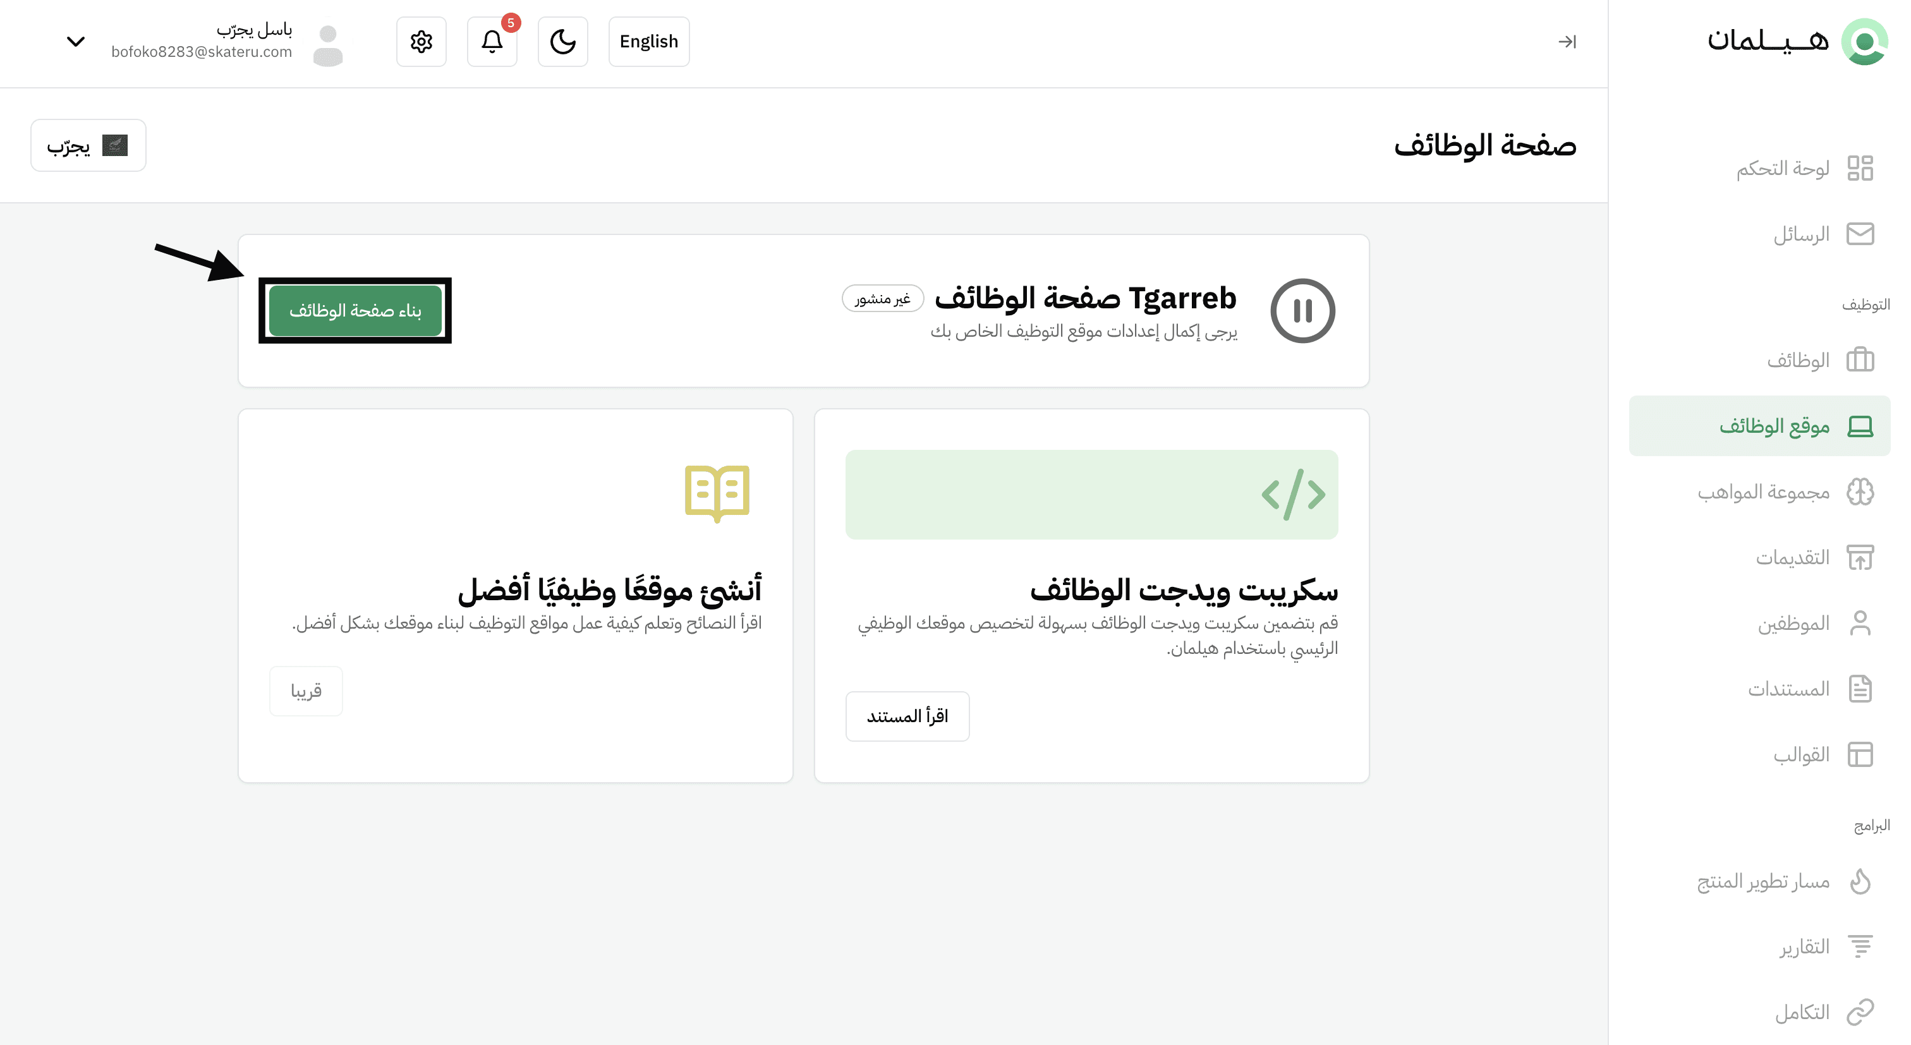Open settings via gear icon

(422, 42)
